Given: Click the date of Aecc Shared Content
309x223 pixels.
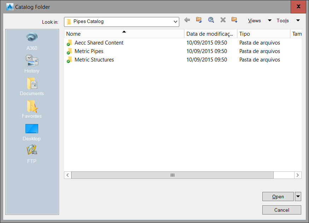Looking at the screenshot, I should [x=207, y=43].
